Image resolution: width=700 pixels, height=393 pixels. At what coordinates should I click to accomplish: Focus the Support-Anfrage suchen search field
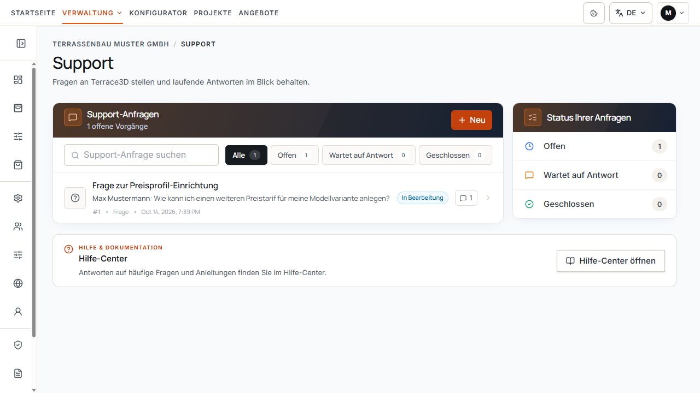[141, 155]
